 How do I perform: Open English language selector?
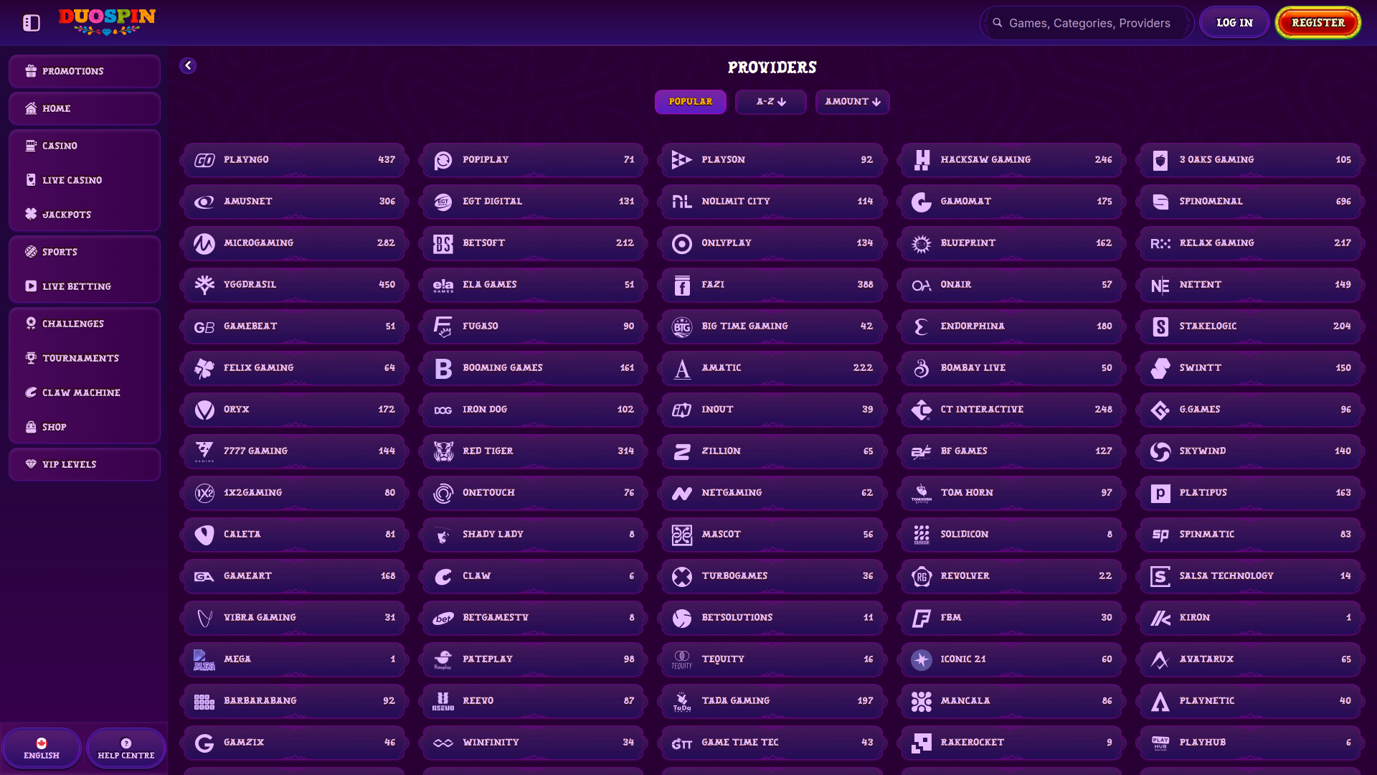pyautogui.click(x=42, y=748)
